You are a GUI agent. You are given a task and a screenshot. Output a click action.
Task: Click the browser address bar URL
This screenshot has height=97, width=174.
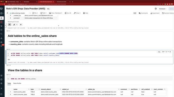(37, 4)
